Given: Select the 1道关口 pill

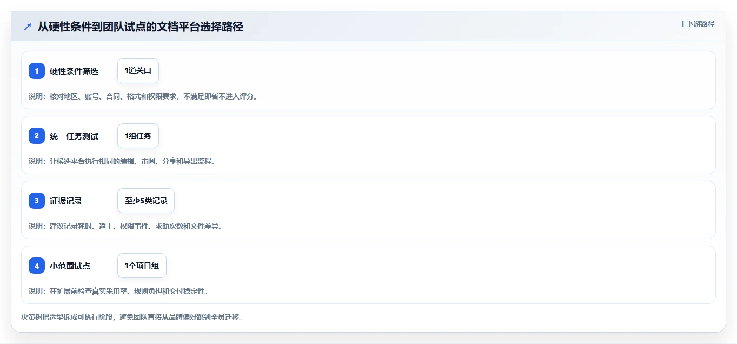Looking at the screenshot, I should coord(138,71).
